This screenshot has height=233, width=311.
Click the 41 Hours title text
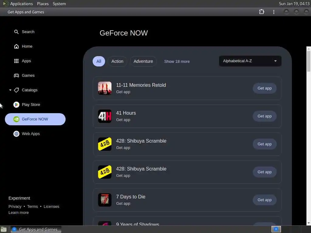(126, 113)
